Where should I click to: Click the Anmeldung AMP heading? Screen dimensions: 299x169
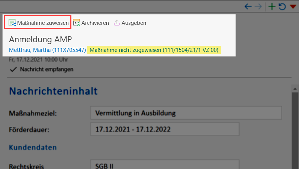[x=41, y=40]
